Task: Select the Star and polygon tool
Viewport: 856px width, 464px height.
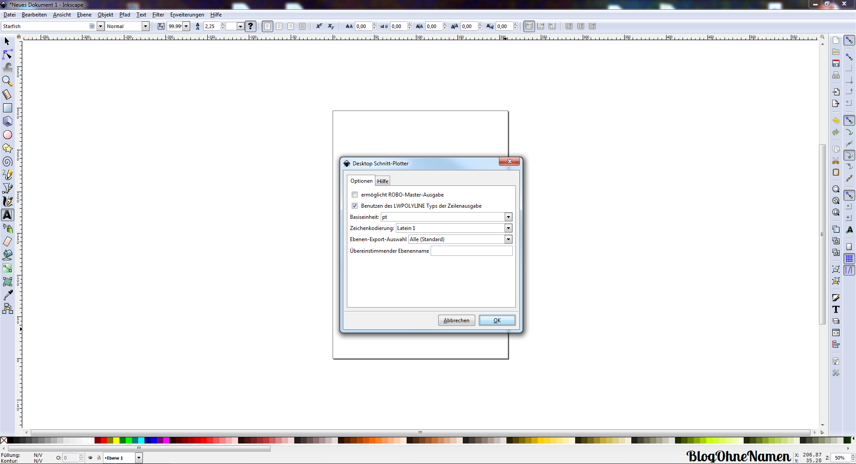Action: click(8, 148)
